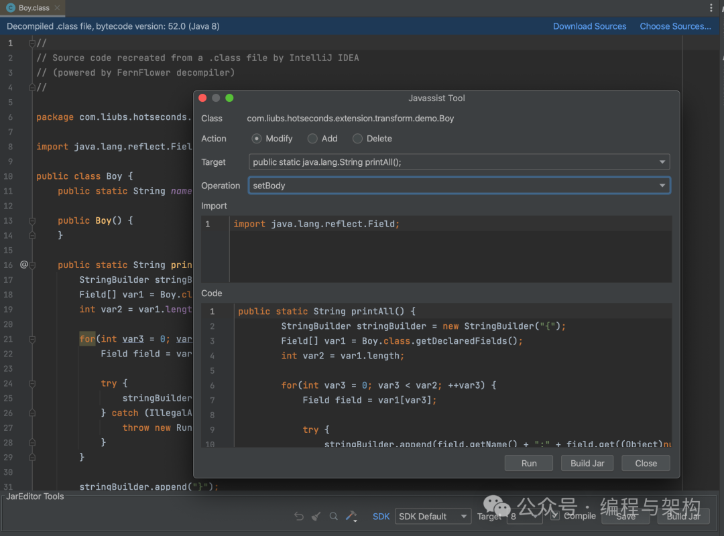Select the Modify action radio button
This screenshot has width=724, height=536.
257,139
